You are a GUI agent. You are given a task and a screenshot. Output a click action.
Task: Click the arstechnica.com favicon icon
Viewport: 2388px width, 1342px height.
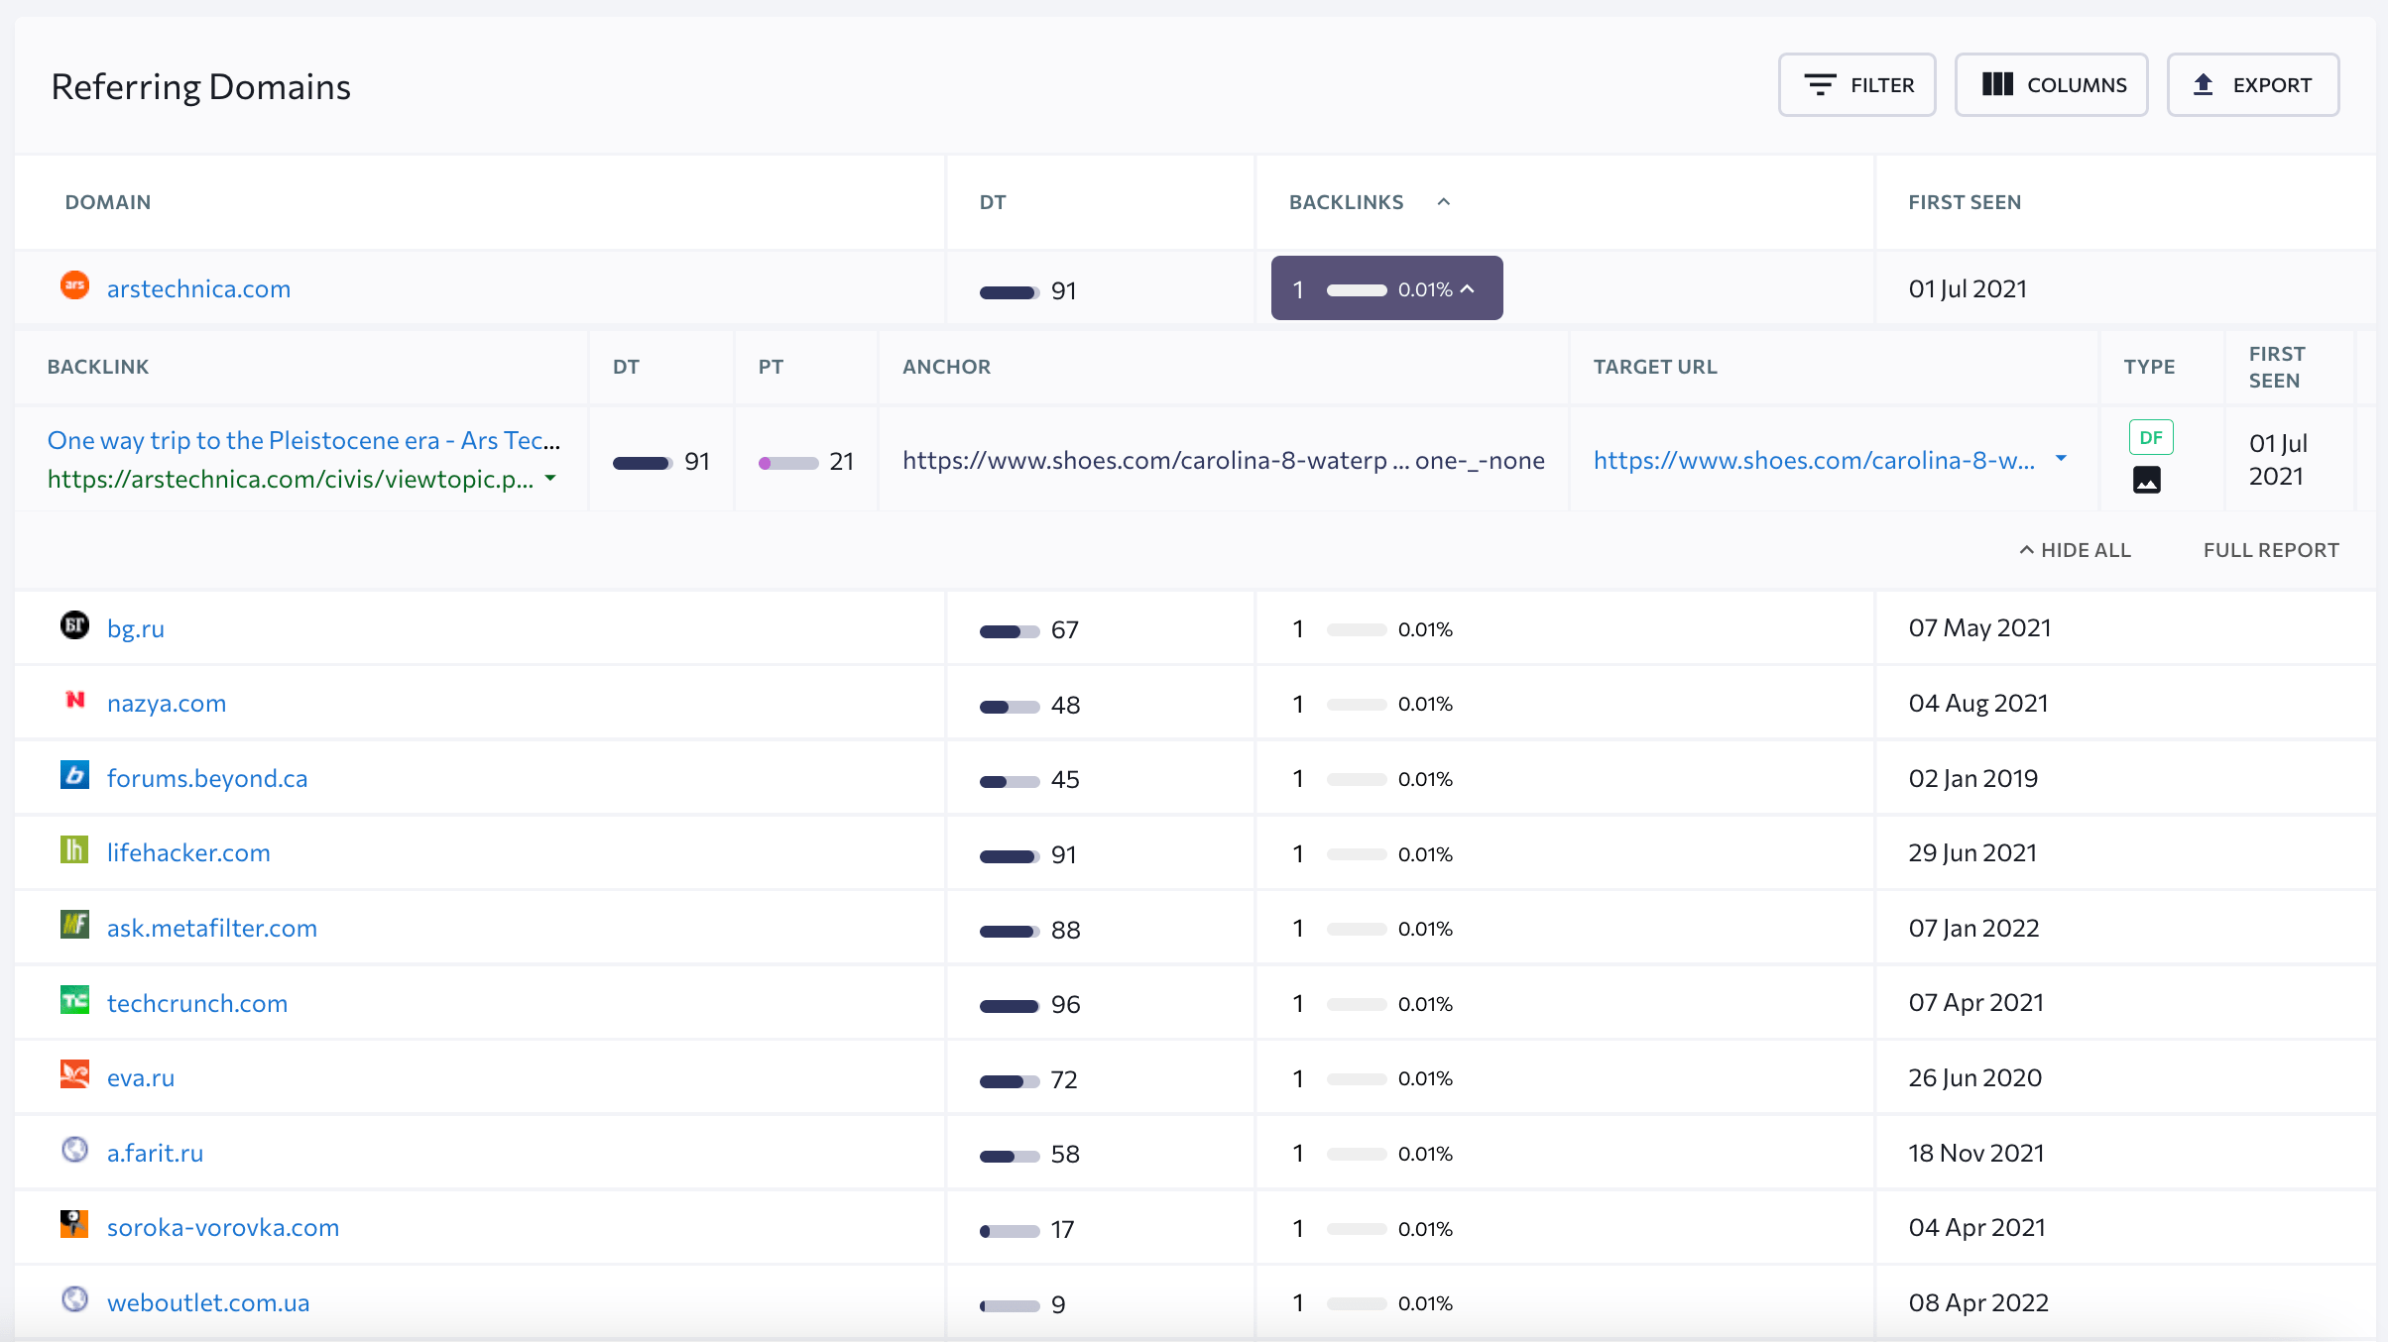tap(75, 288)
